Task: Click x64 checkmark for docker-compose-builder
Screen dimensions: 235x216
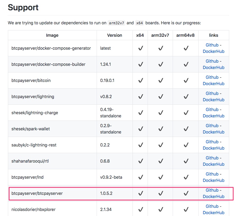Action: pos(140,64)
